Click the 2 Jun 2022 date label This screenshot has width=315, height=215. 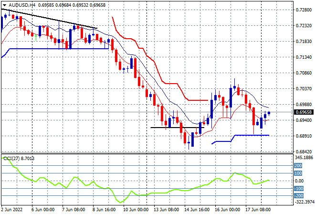pos(11,210)
